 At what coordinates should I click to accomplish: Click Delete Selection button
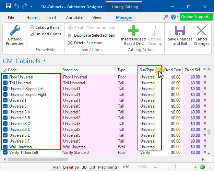pyautogui.click(x=85, y=43)
